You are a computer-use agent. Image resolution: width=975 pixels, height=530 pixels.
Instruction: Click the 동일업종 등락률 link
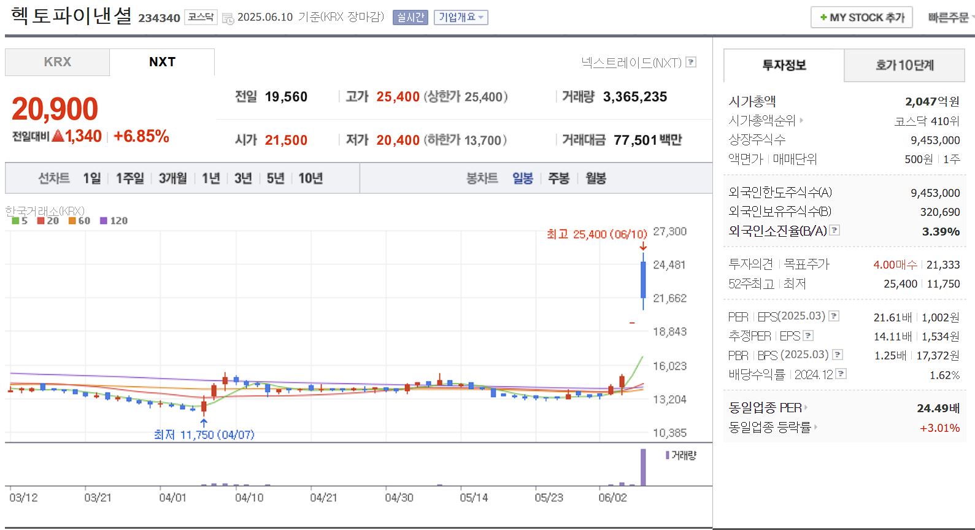769,427
